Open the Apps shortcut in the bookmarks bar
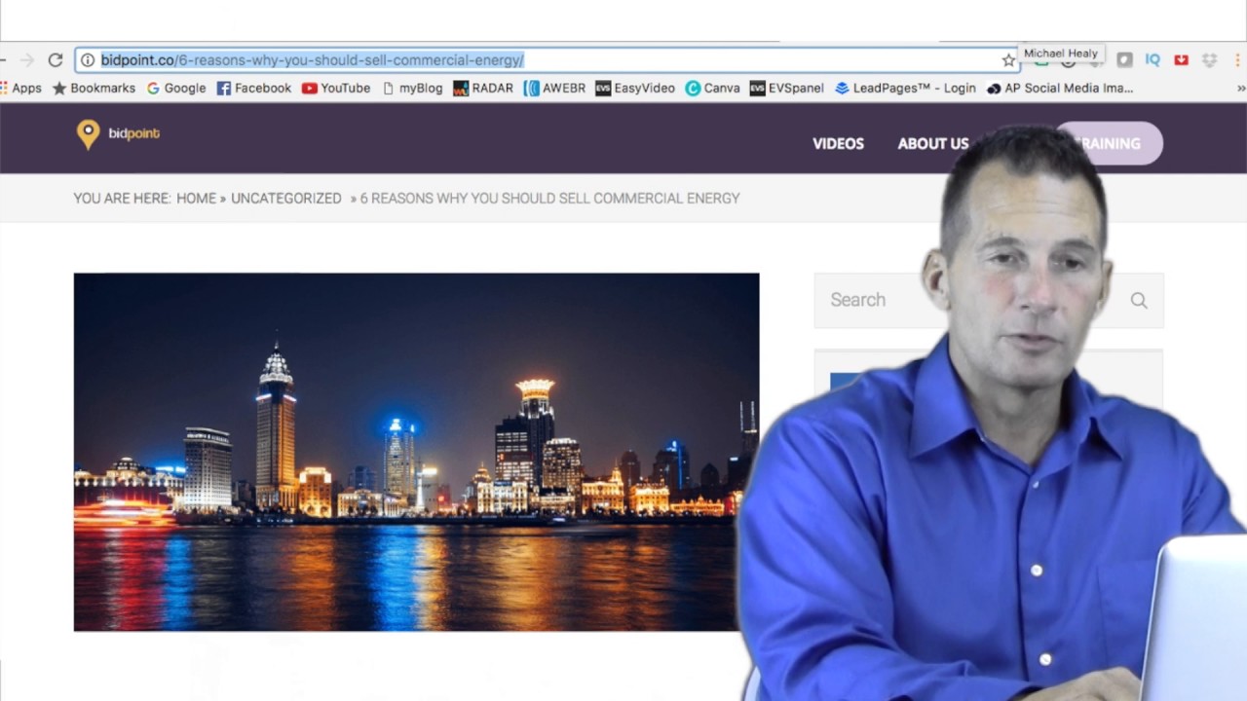Image resolution: width=1247 pixels, height=701 pixels. [20, 89]
